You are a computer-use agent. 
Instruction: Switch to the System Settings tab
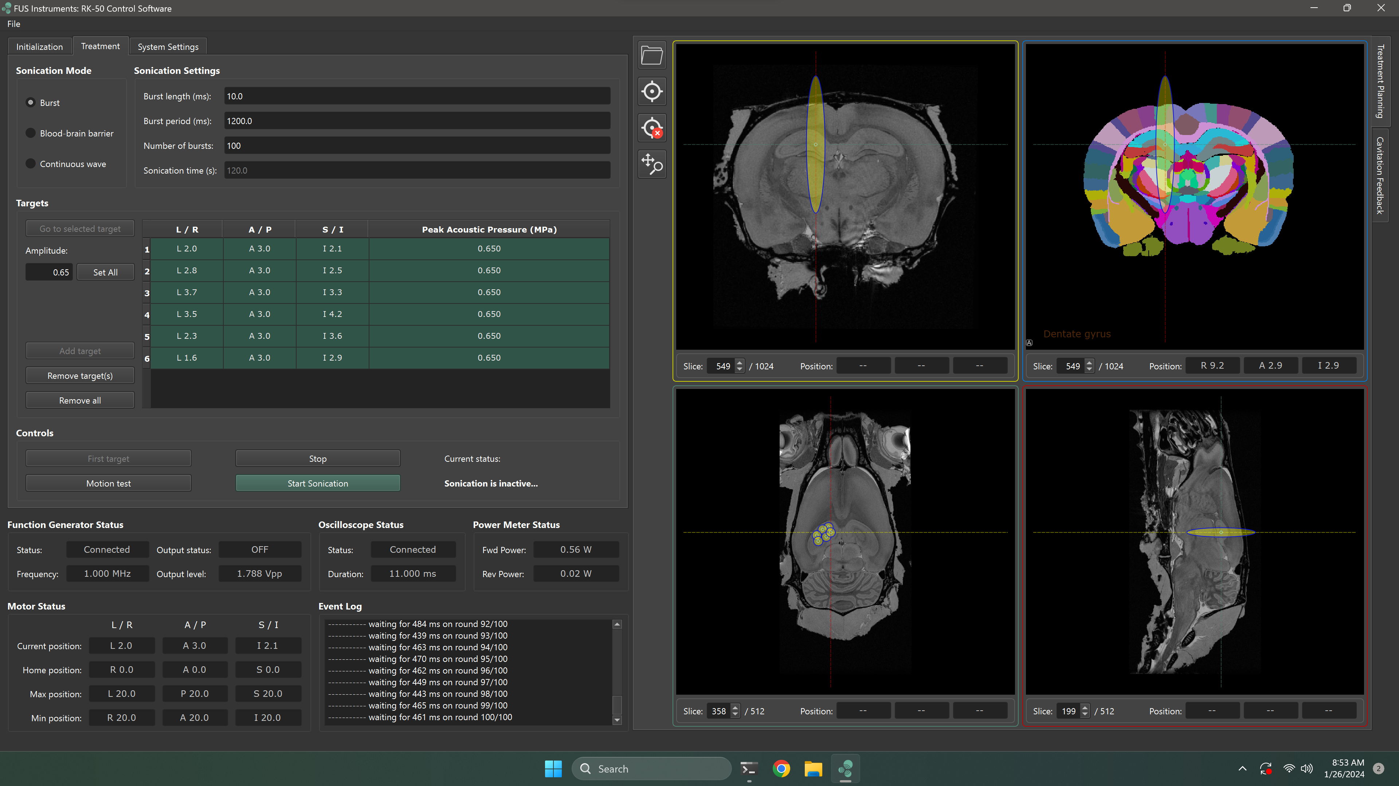(168, 47)
